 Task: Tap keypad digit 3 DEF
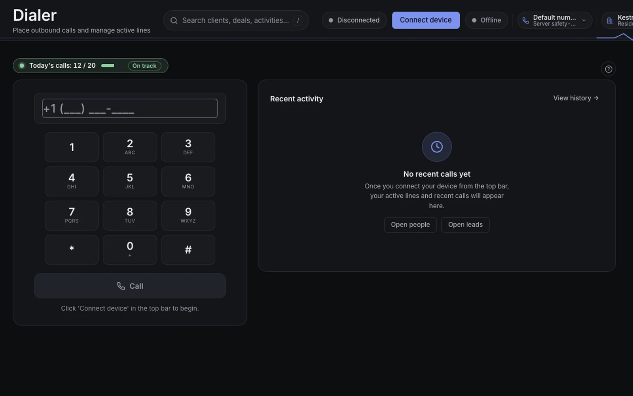188,147
